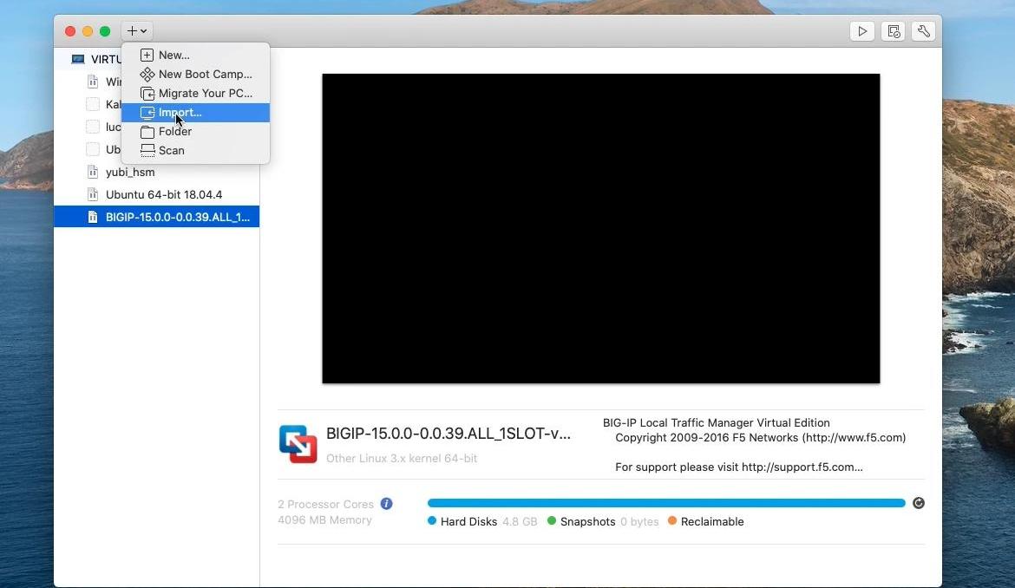Choose New Boot Camp... menu entry
The width and height of the screenshot is (1015, 588).
(195, 74)
